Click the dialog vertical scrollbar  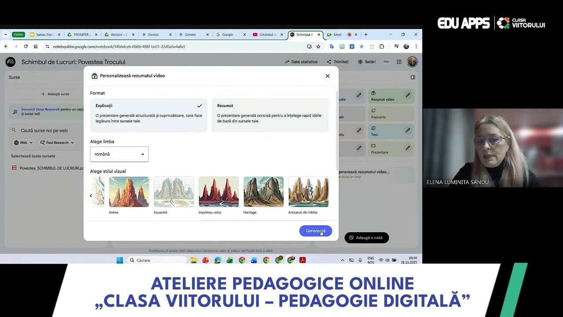tap(337, 131)
